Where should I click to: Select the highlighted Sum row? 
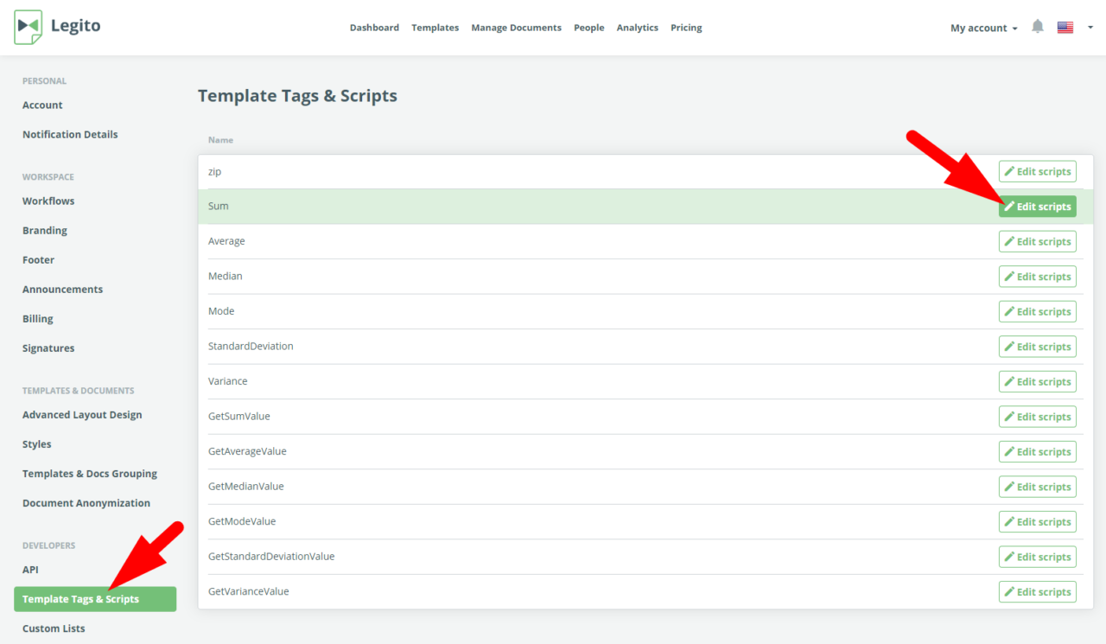(x=518, y=206)
